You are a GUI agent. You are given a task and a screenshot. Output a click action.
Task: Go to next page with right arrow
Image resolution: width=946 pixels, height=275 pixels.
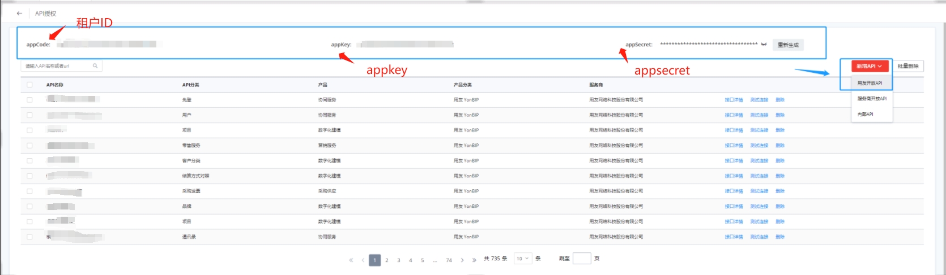(462, 260)
